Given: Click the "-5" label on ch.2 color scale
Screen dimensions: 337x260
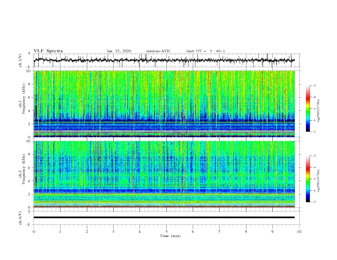Looking at the screenshot, I should click(314, 179).
